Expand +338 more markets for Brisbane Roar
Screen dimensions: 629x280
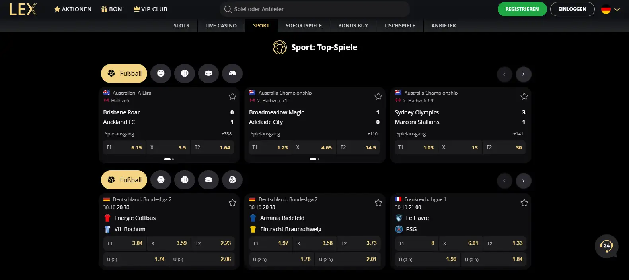226,134
